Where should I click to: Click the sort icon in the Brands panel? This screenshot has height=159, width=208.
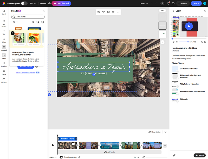coord(33,22)
